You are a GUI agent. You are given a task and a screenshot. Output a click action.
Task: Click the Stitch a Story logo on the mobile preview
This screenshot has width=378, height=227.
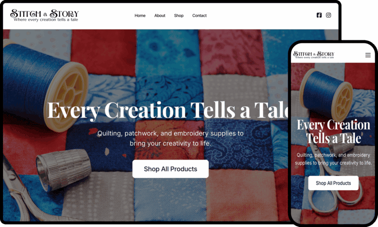(x=314, y=55)
